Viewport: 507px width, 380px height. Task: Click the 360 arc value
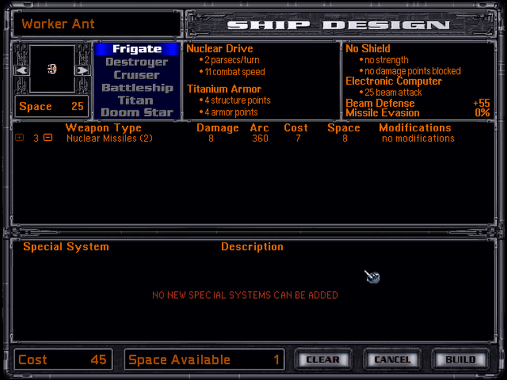pyautogui.click(x=260, y=139)
